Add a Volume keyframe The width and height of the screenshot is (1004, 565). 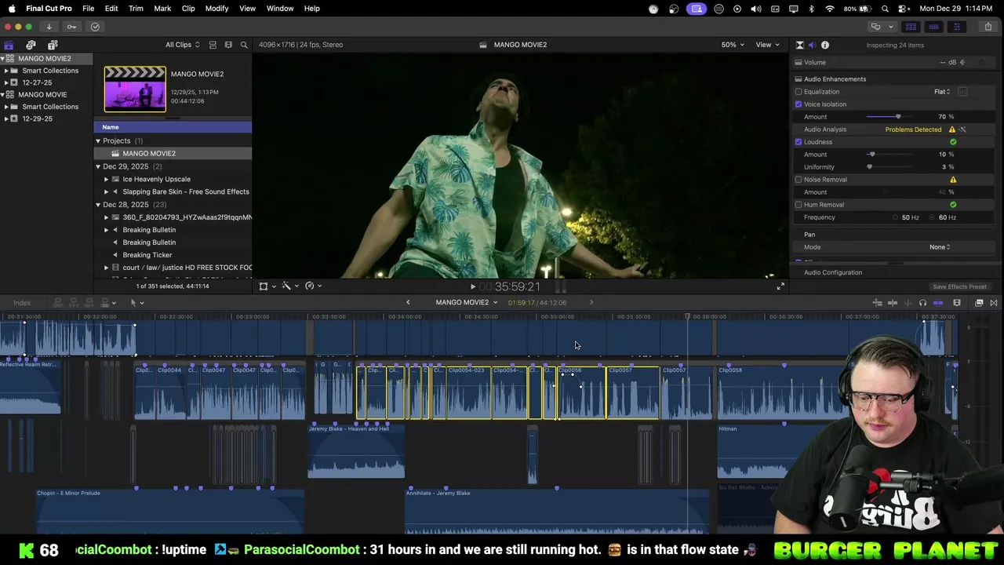click(x=962, y=63)
